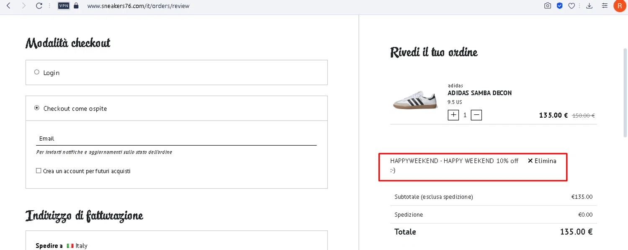
Task: Decrease quantity with the minus button
Action: (476, 115)
